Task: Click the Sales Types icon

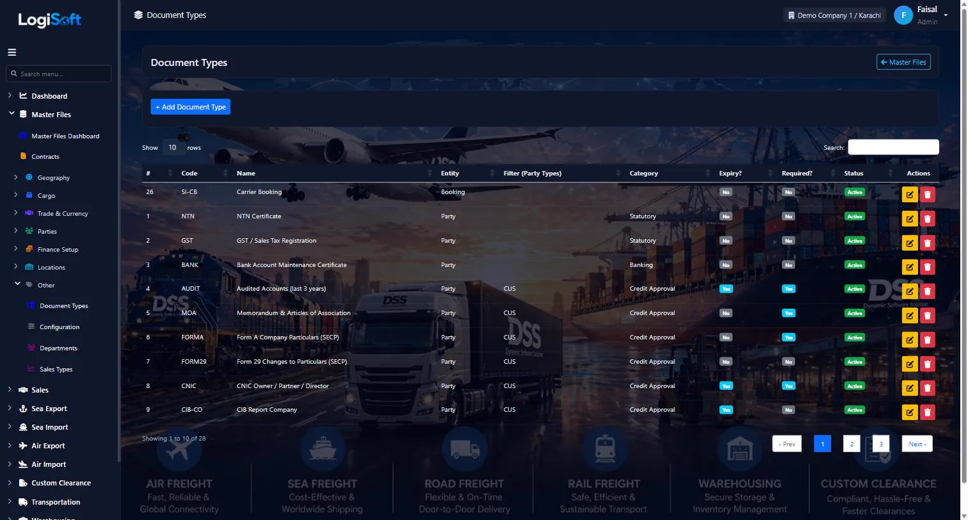Action: click(31, 369)
